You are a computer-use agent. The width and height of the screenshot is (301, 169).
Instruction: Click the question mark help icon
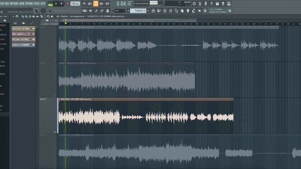point(211,3)
